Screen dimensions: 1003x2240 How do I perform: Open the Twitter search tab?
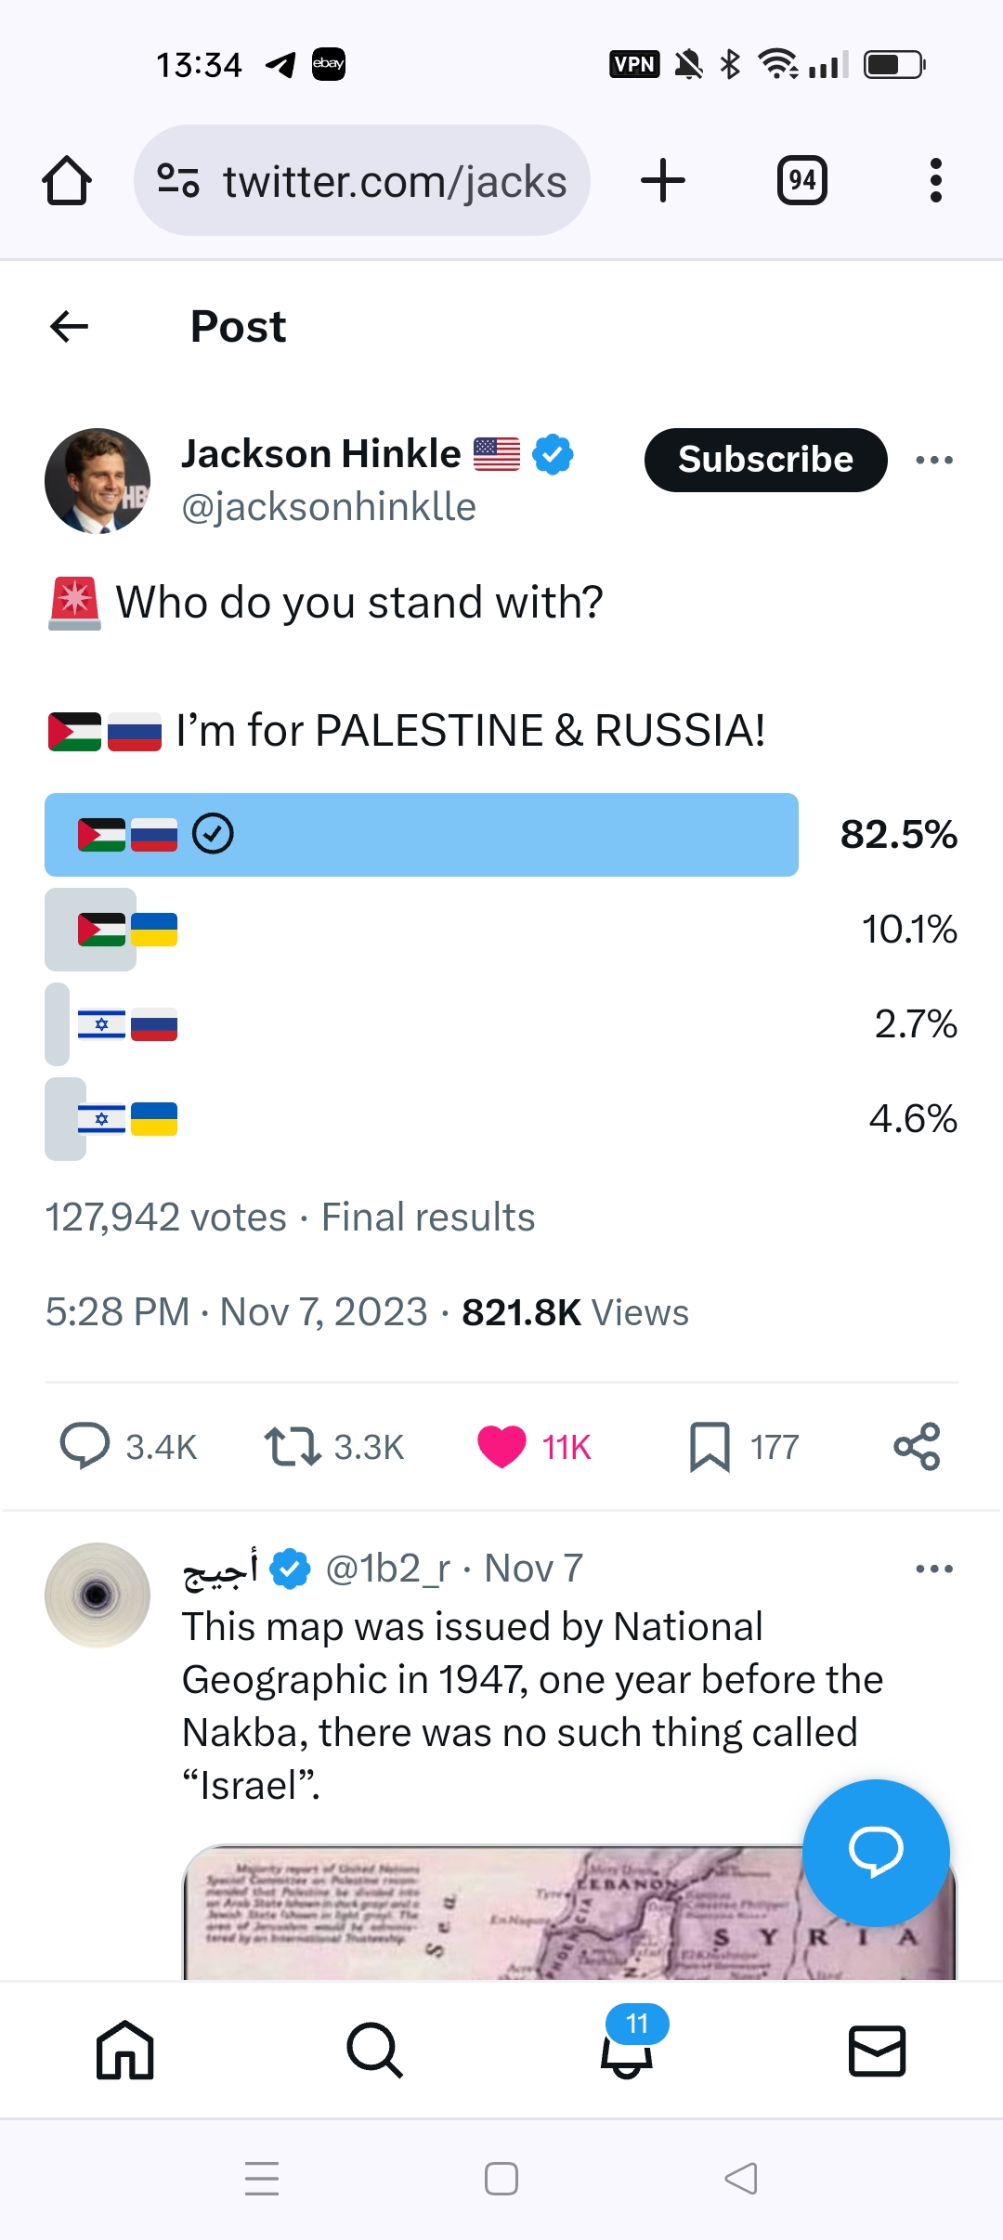coord(375,2051)
